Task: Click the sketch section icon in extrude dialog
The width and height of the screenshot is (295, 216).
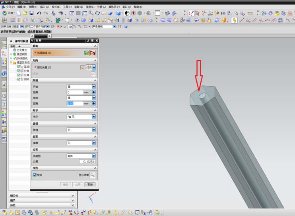Action: point(86,53)
